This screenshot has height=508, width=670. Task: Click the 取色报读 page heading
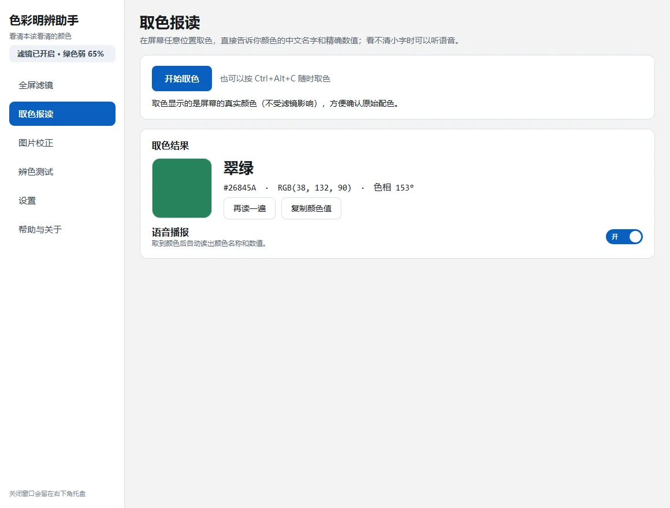click(170, 23)
